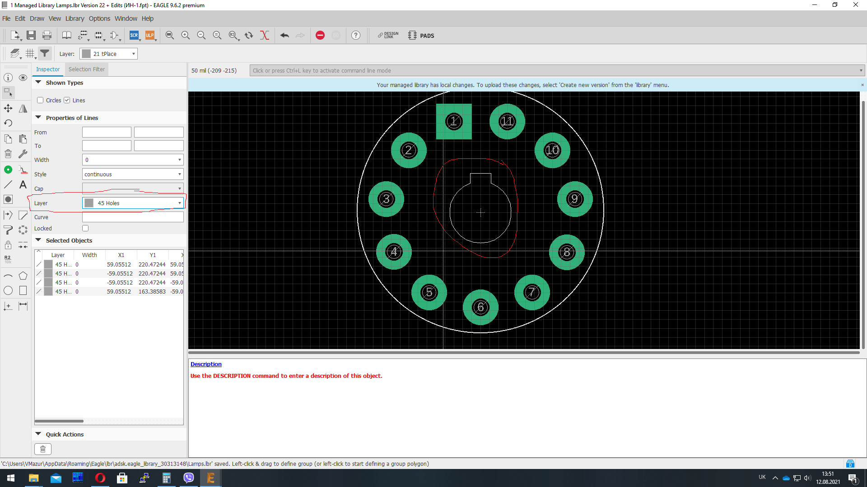Open the Grid settings icon

coord(30,54)
